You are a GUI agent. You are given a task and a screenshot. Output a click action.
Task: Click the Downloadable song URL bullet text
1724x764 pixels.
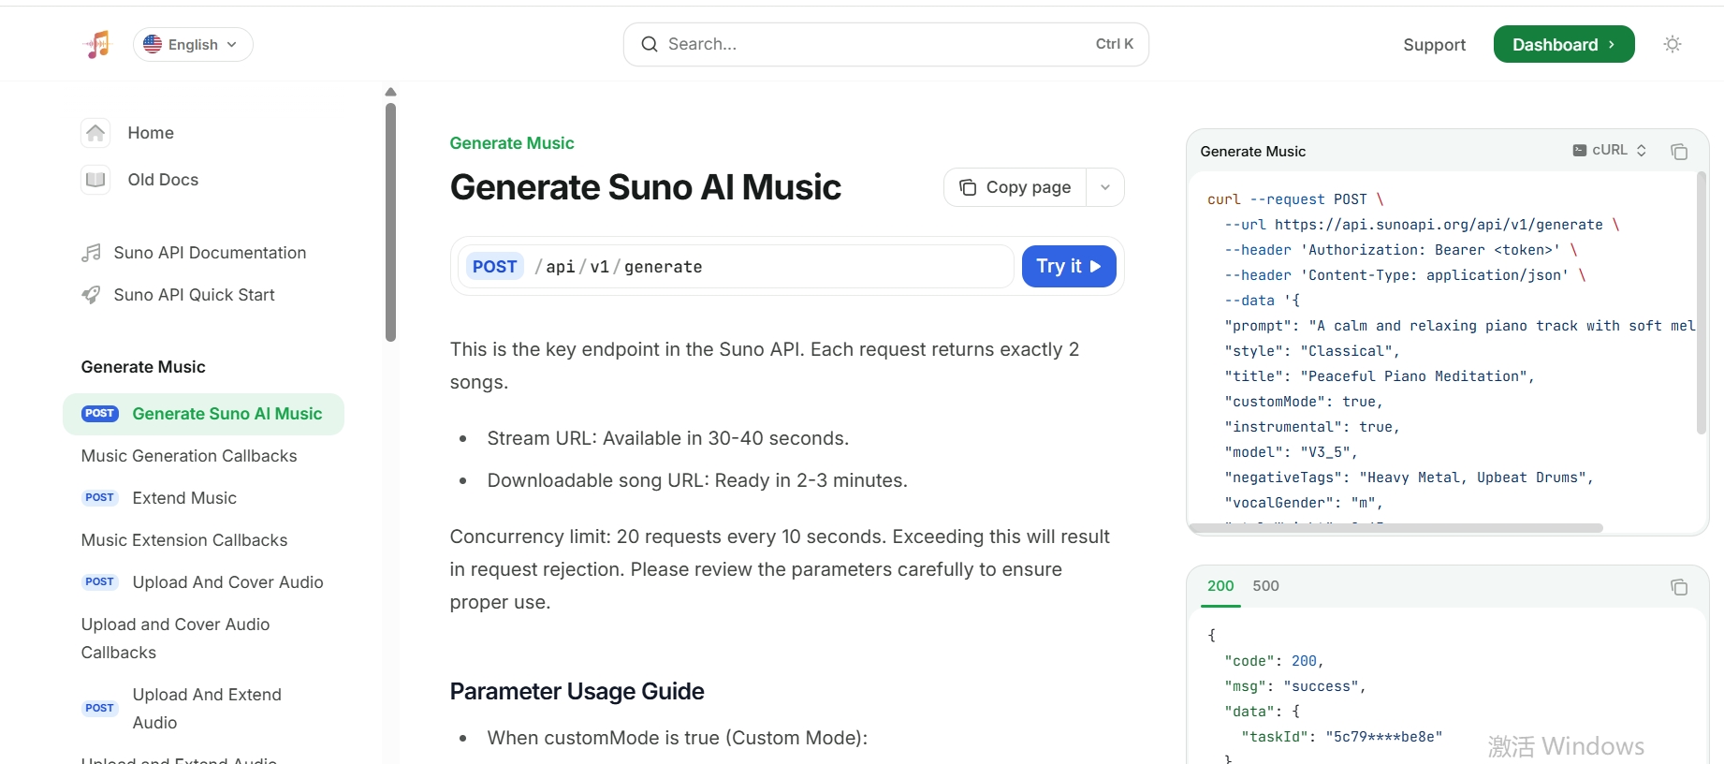coord(697,480)
